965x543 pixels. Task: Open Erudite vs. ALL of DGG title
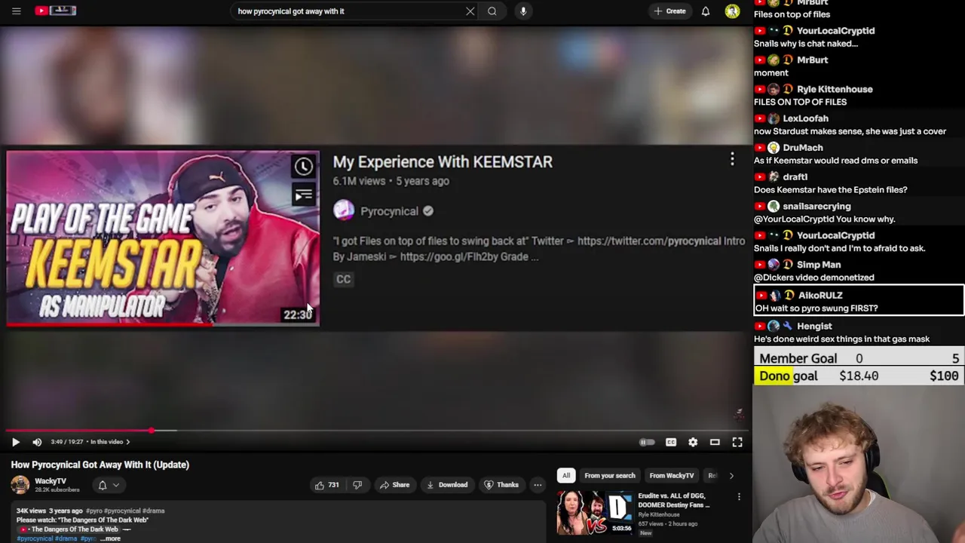coord(674,501)
